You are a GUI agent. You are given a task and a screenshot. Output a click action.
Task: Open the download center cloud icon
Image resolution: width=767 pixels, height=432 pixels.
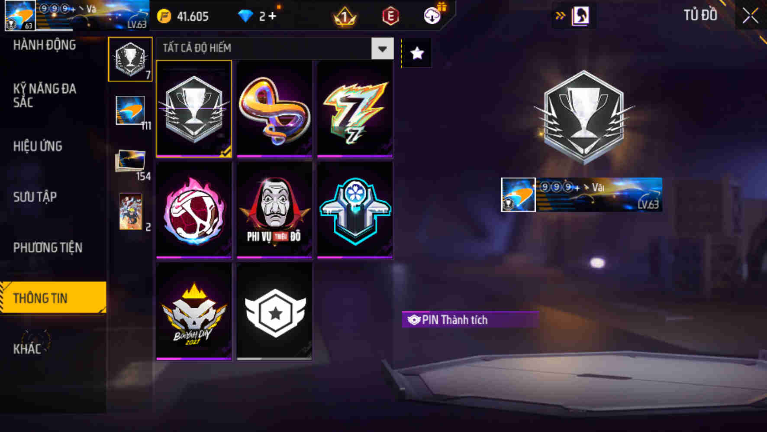click(x=432, y=16)
